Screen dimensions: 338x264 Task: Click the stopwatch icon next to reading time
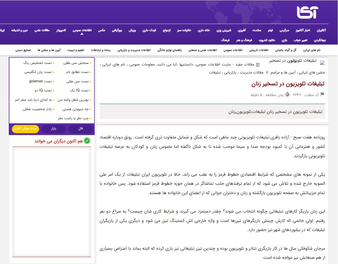pos(288,94)
